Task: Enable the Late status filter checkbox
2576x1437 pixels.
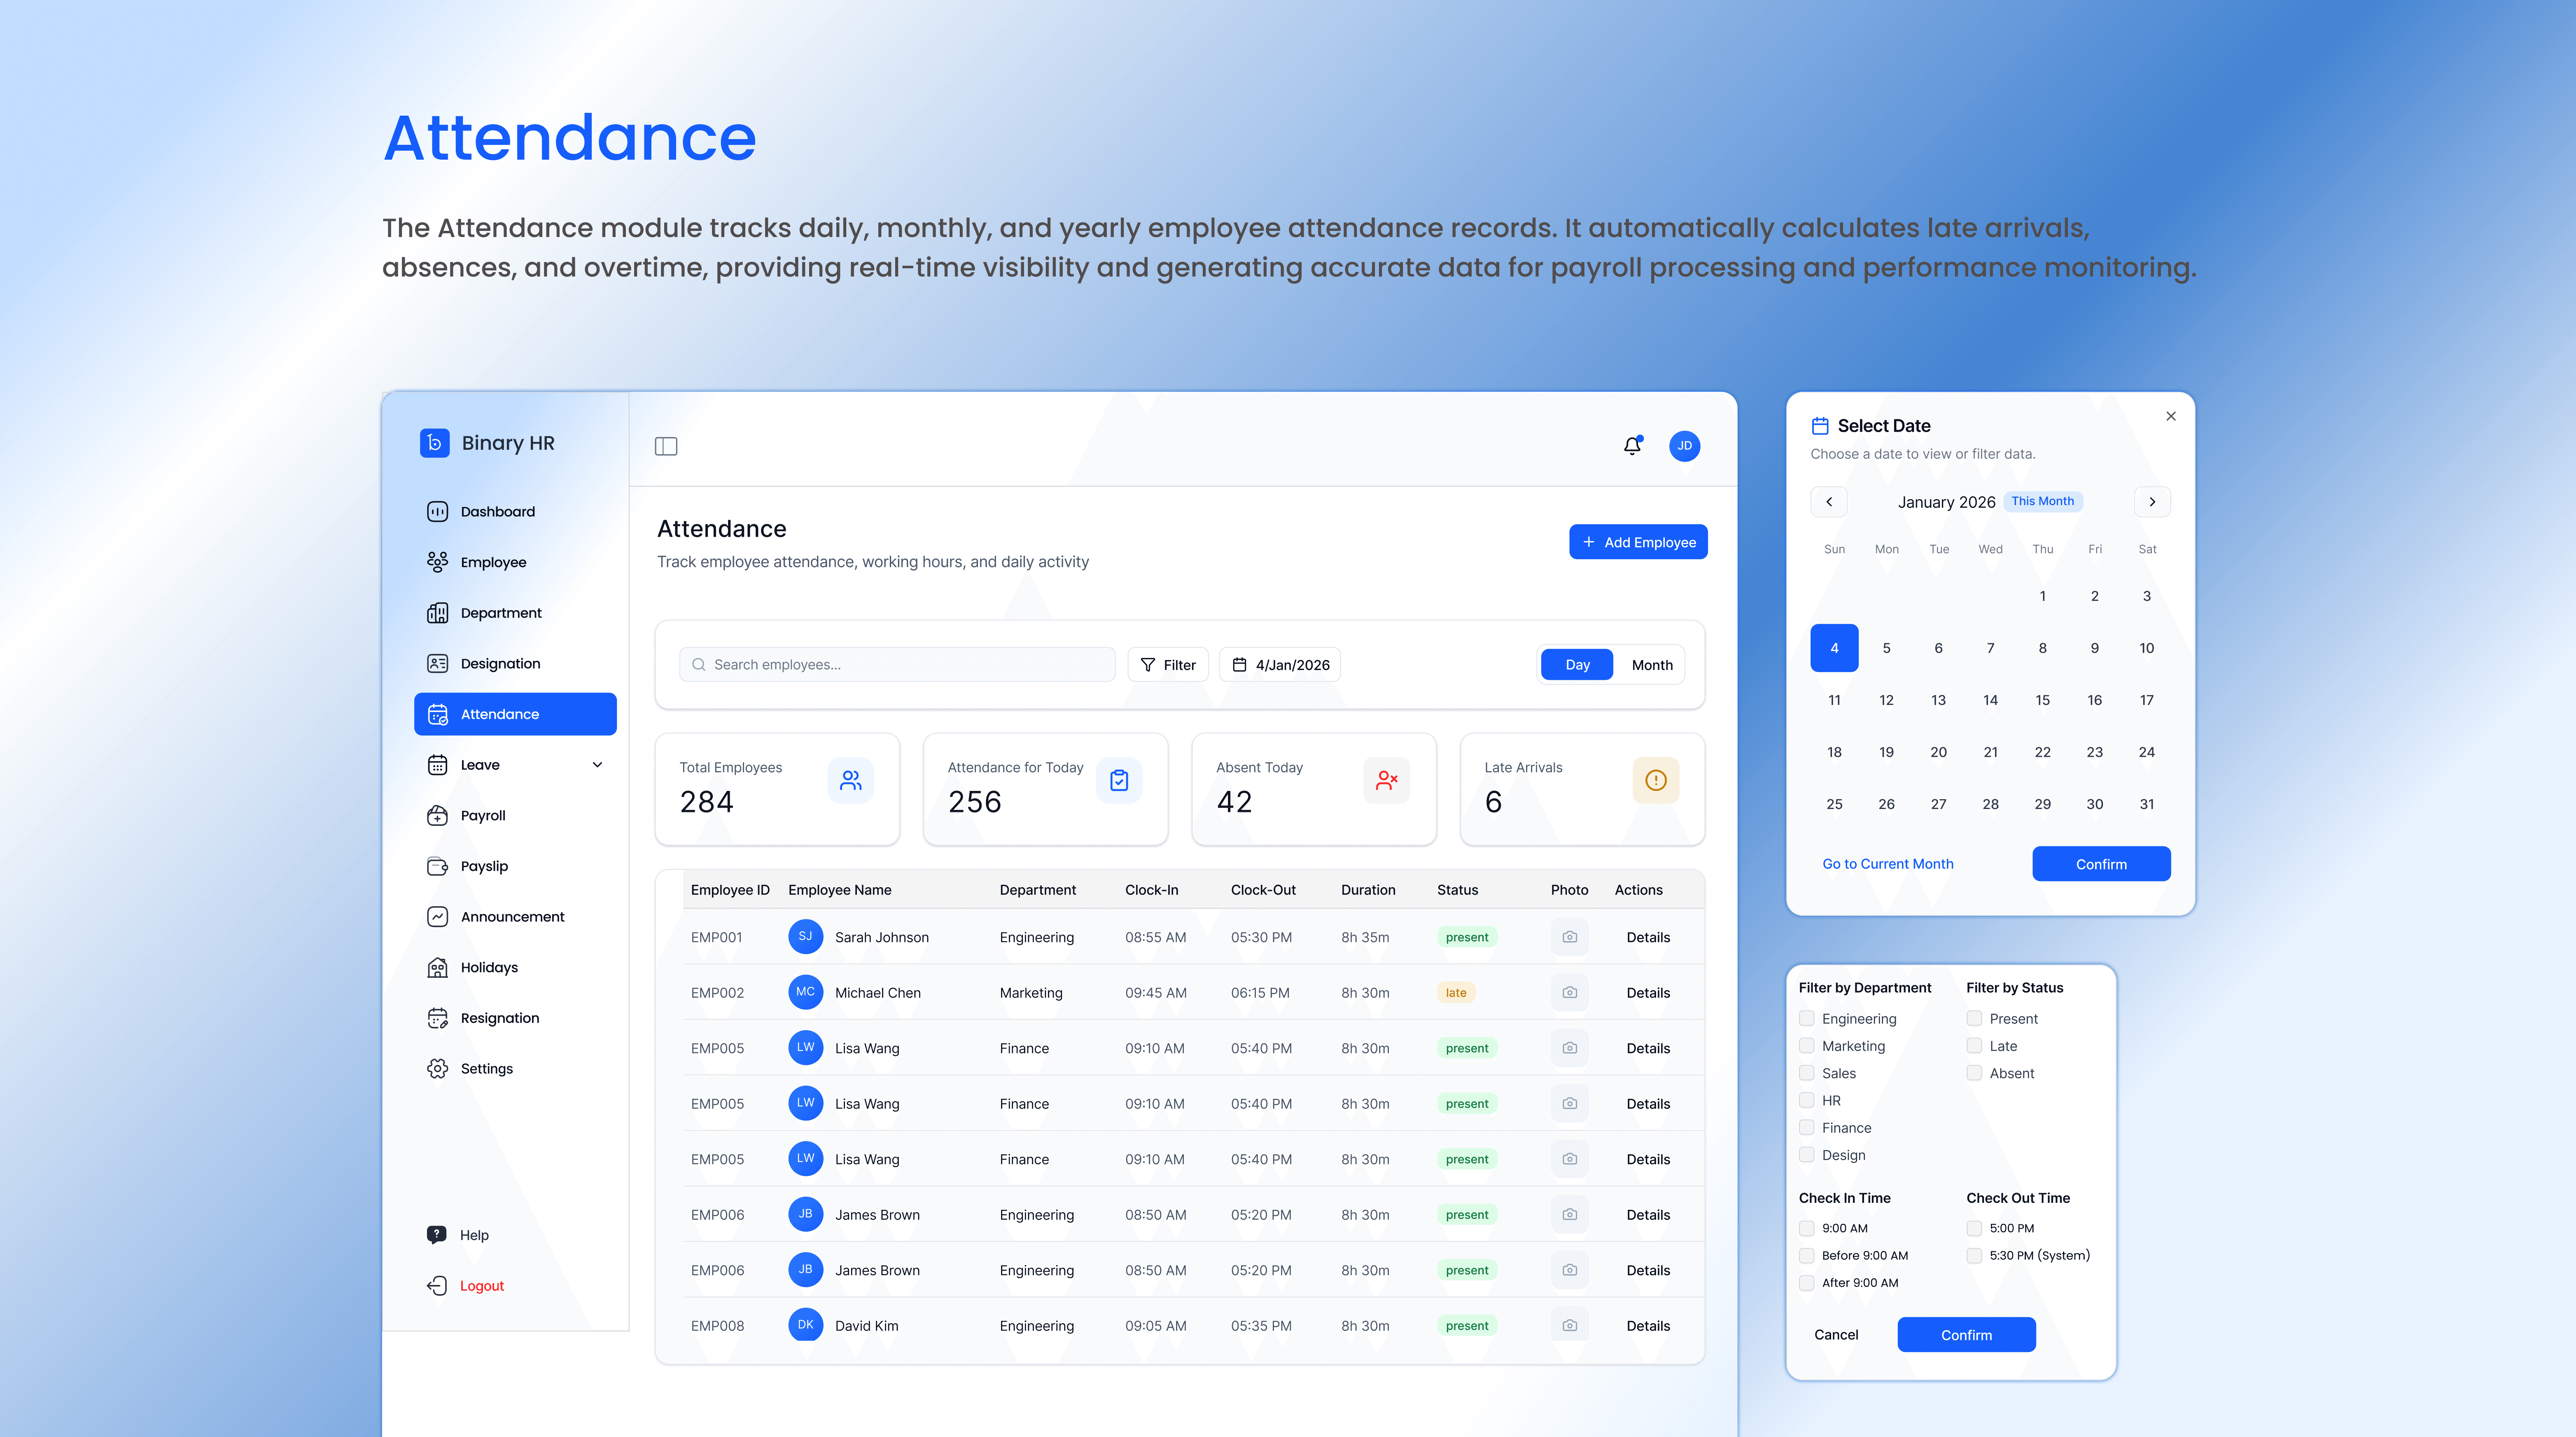Action: [1974, 1045]
